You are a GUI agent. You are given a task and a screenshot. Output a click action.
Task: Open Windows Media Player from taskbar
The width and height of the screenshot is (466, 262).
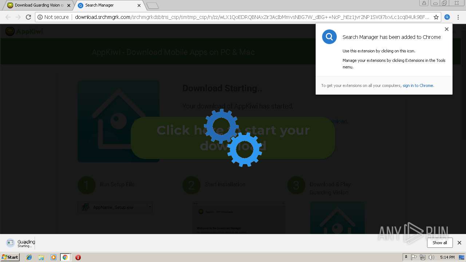click(54, 257)
